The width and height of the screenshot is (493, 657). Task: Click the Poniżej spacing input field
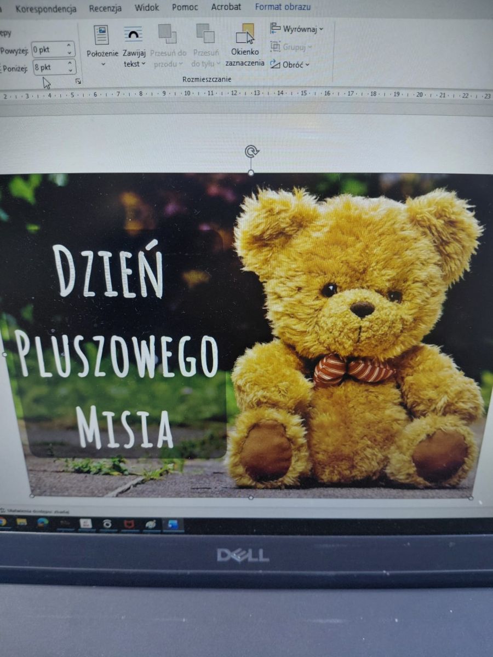click(48, 67)
